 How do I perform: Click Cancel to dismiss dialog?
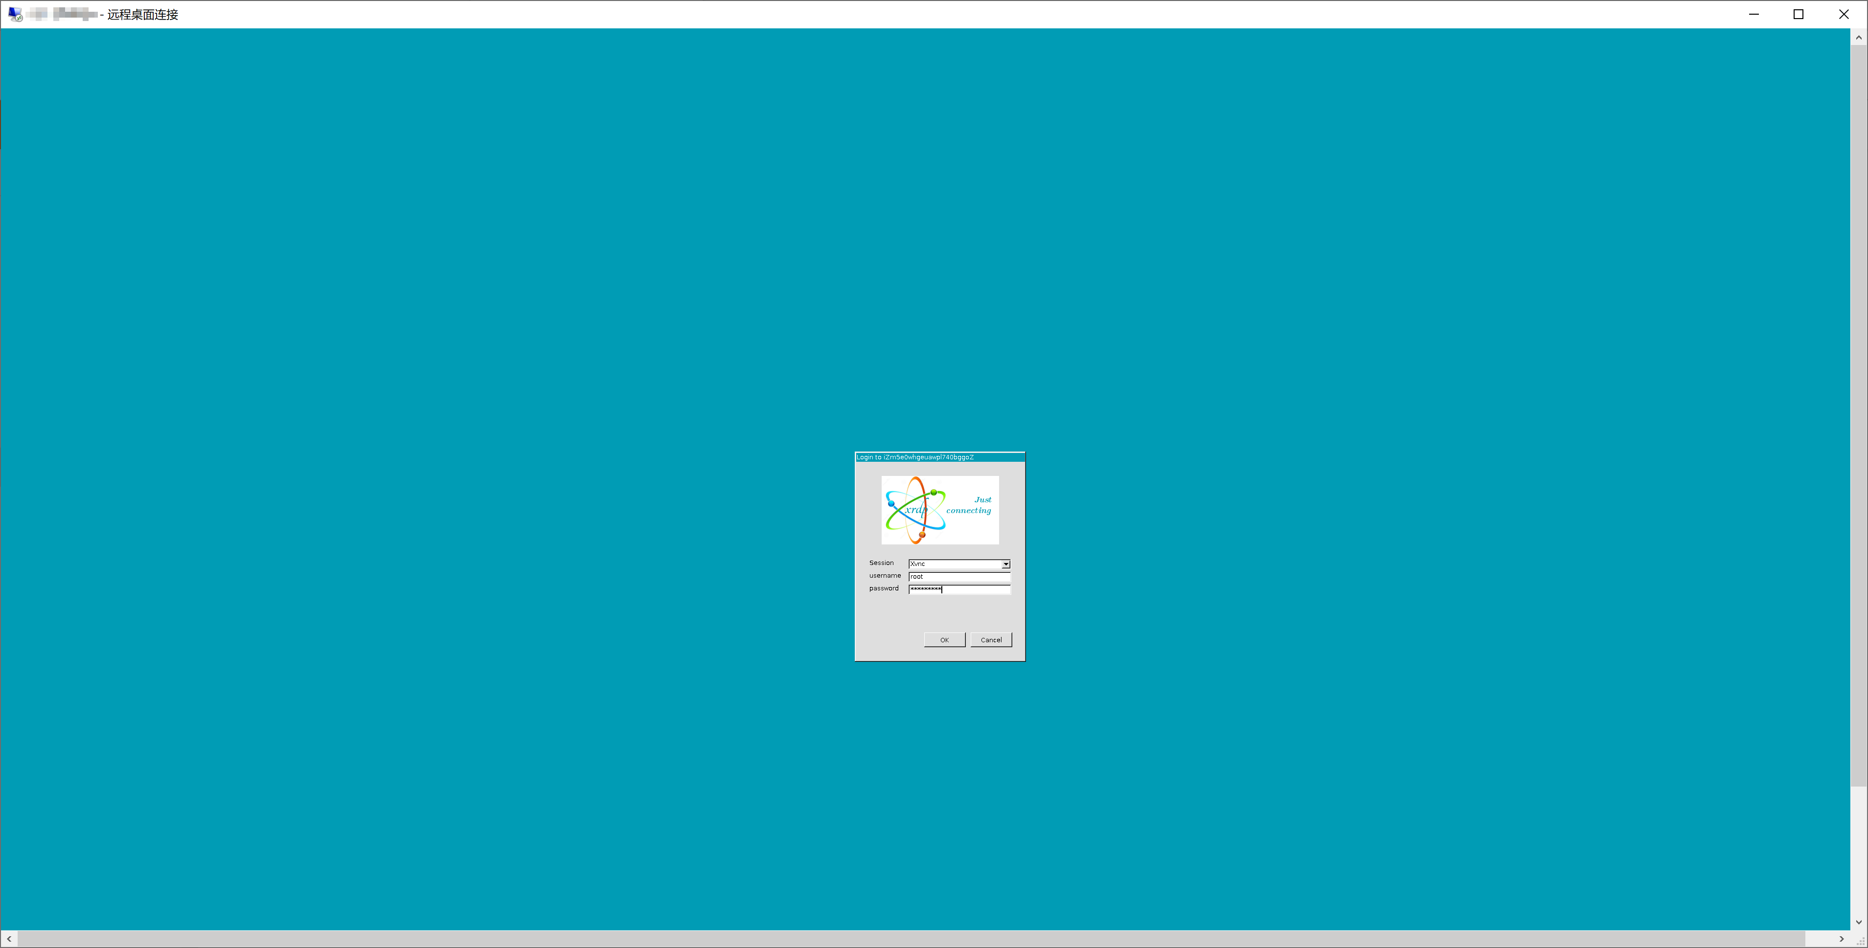click(x=990, y=640)
